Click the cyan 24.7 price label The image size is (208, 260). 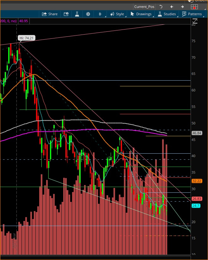coord(196,206)
